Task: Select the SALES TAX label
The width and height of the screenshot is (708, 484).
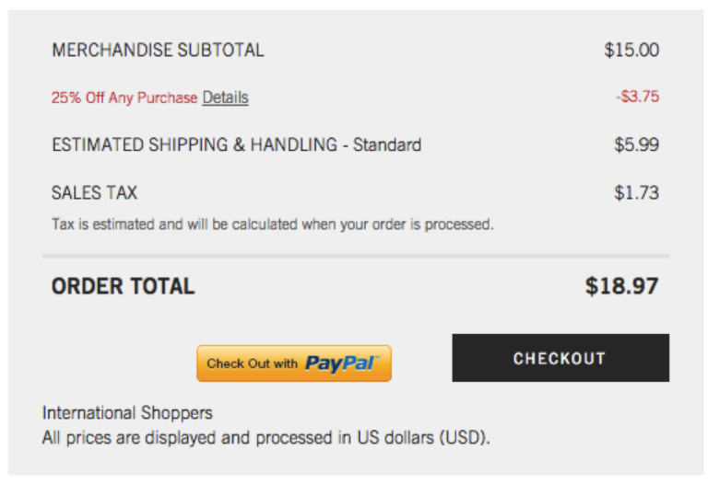Action: 94,193
